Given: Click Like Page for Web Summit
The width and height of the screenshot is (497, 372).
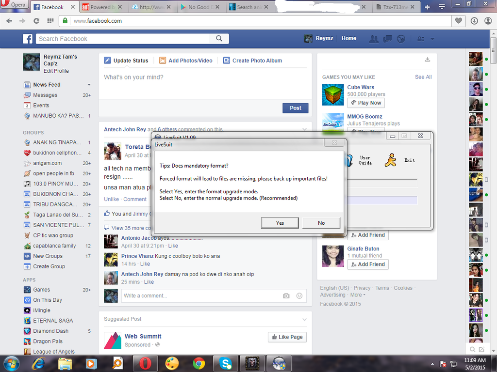Looking at the screenshot, I should pyautogui.click(x=287, y=337).
